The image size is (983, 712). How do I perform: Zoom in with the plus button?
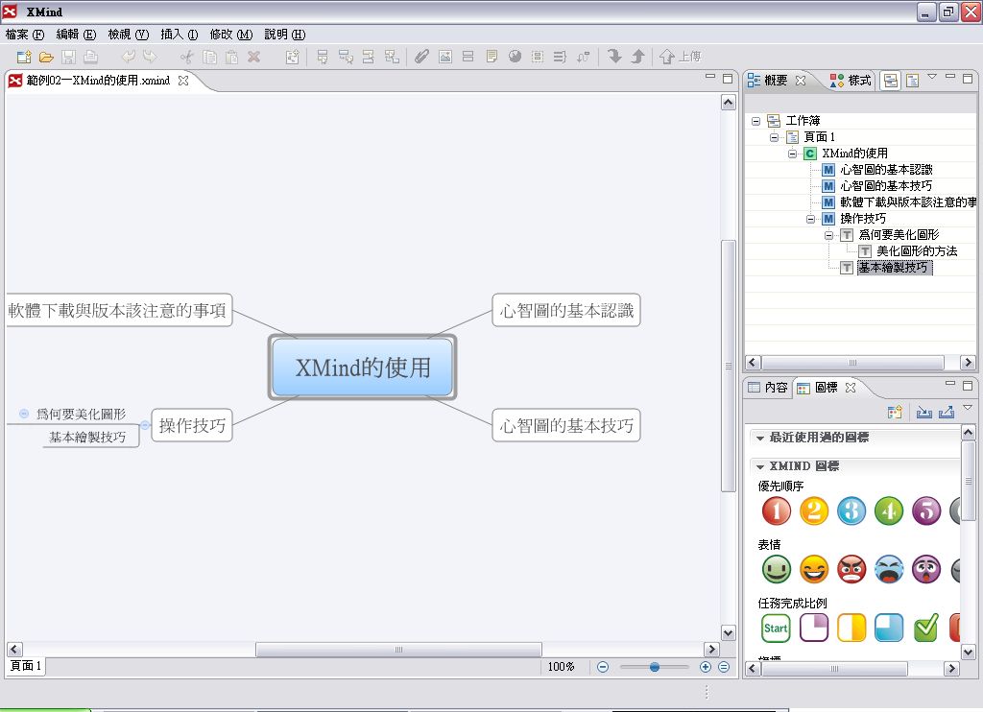pyautogui.click(x=706, y=667)
